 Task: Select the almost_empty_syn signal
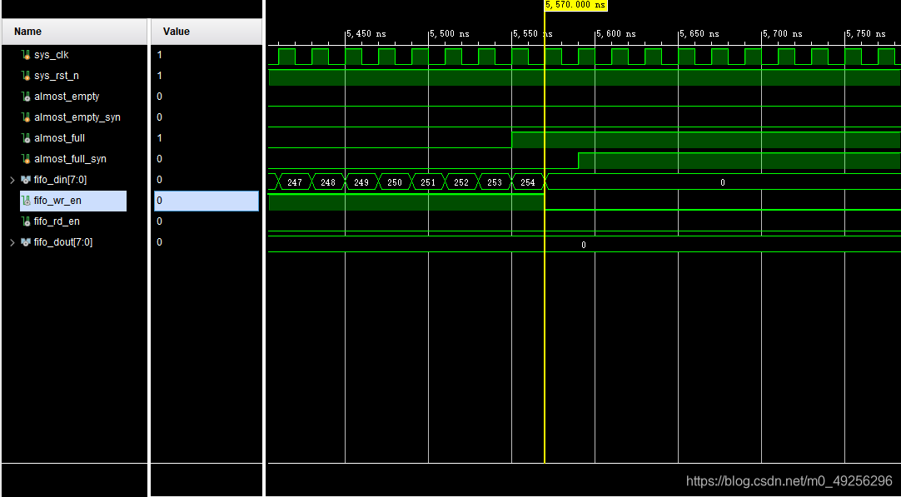77,117
